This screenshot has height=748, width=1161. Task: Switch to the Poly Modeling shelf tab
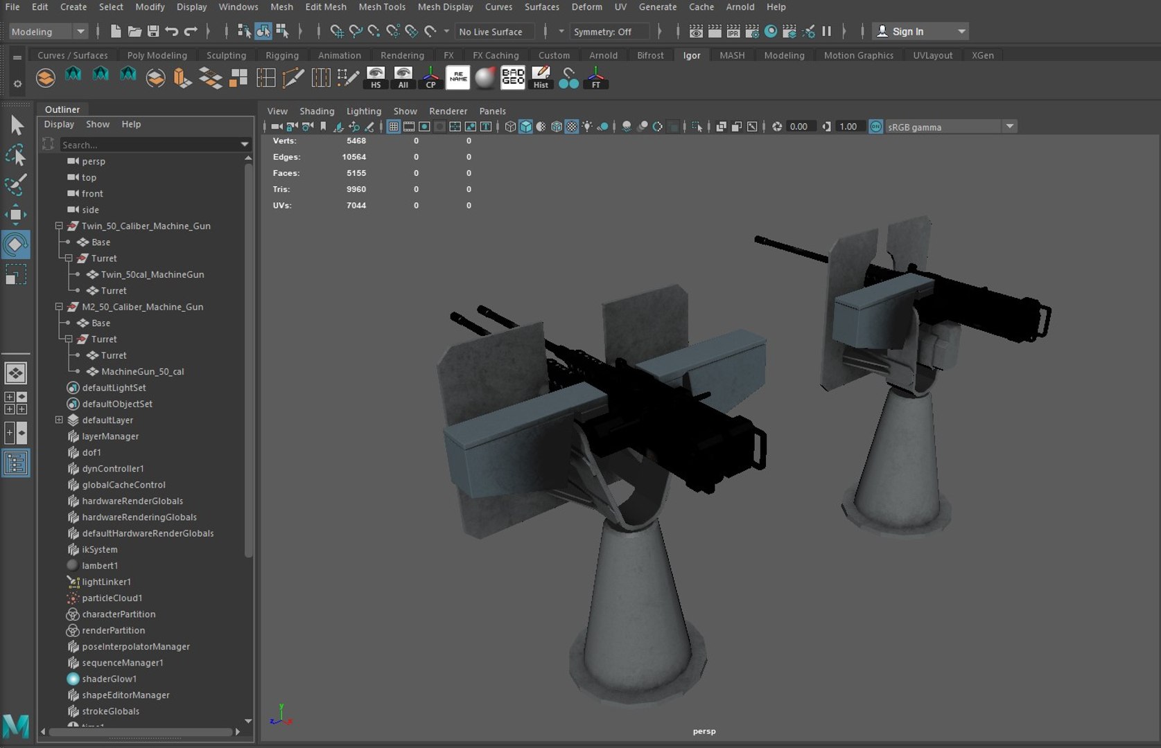pyautogui.click(x=157, y=55)
